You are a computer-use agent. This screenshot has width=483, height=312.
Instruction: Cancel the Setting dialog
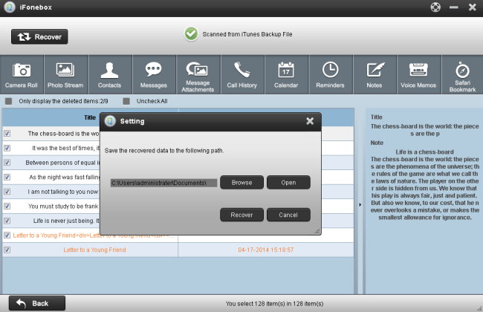(x=288, y=215)
